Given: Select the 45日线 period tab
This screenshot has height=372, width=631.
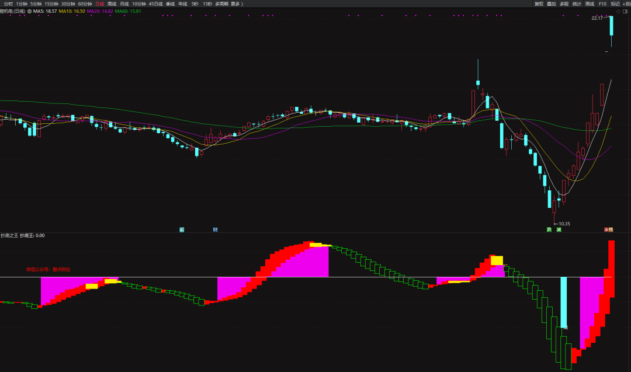Looking at the screenshot, I should (156, 4).
